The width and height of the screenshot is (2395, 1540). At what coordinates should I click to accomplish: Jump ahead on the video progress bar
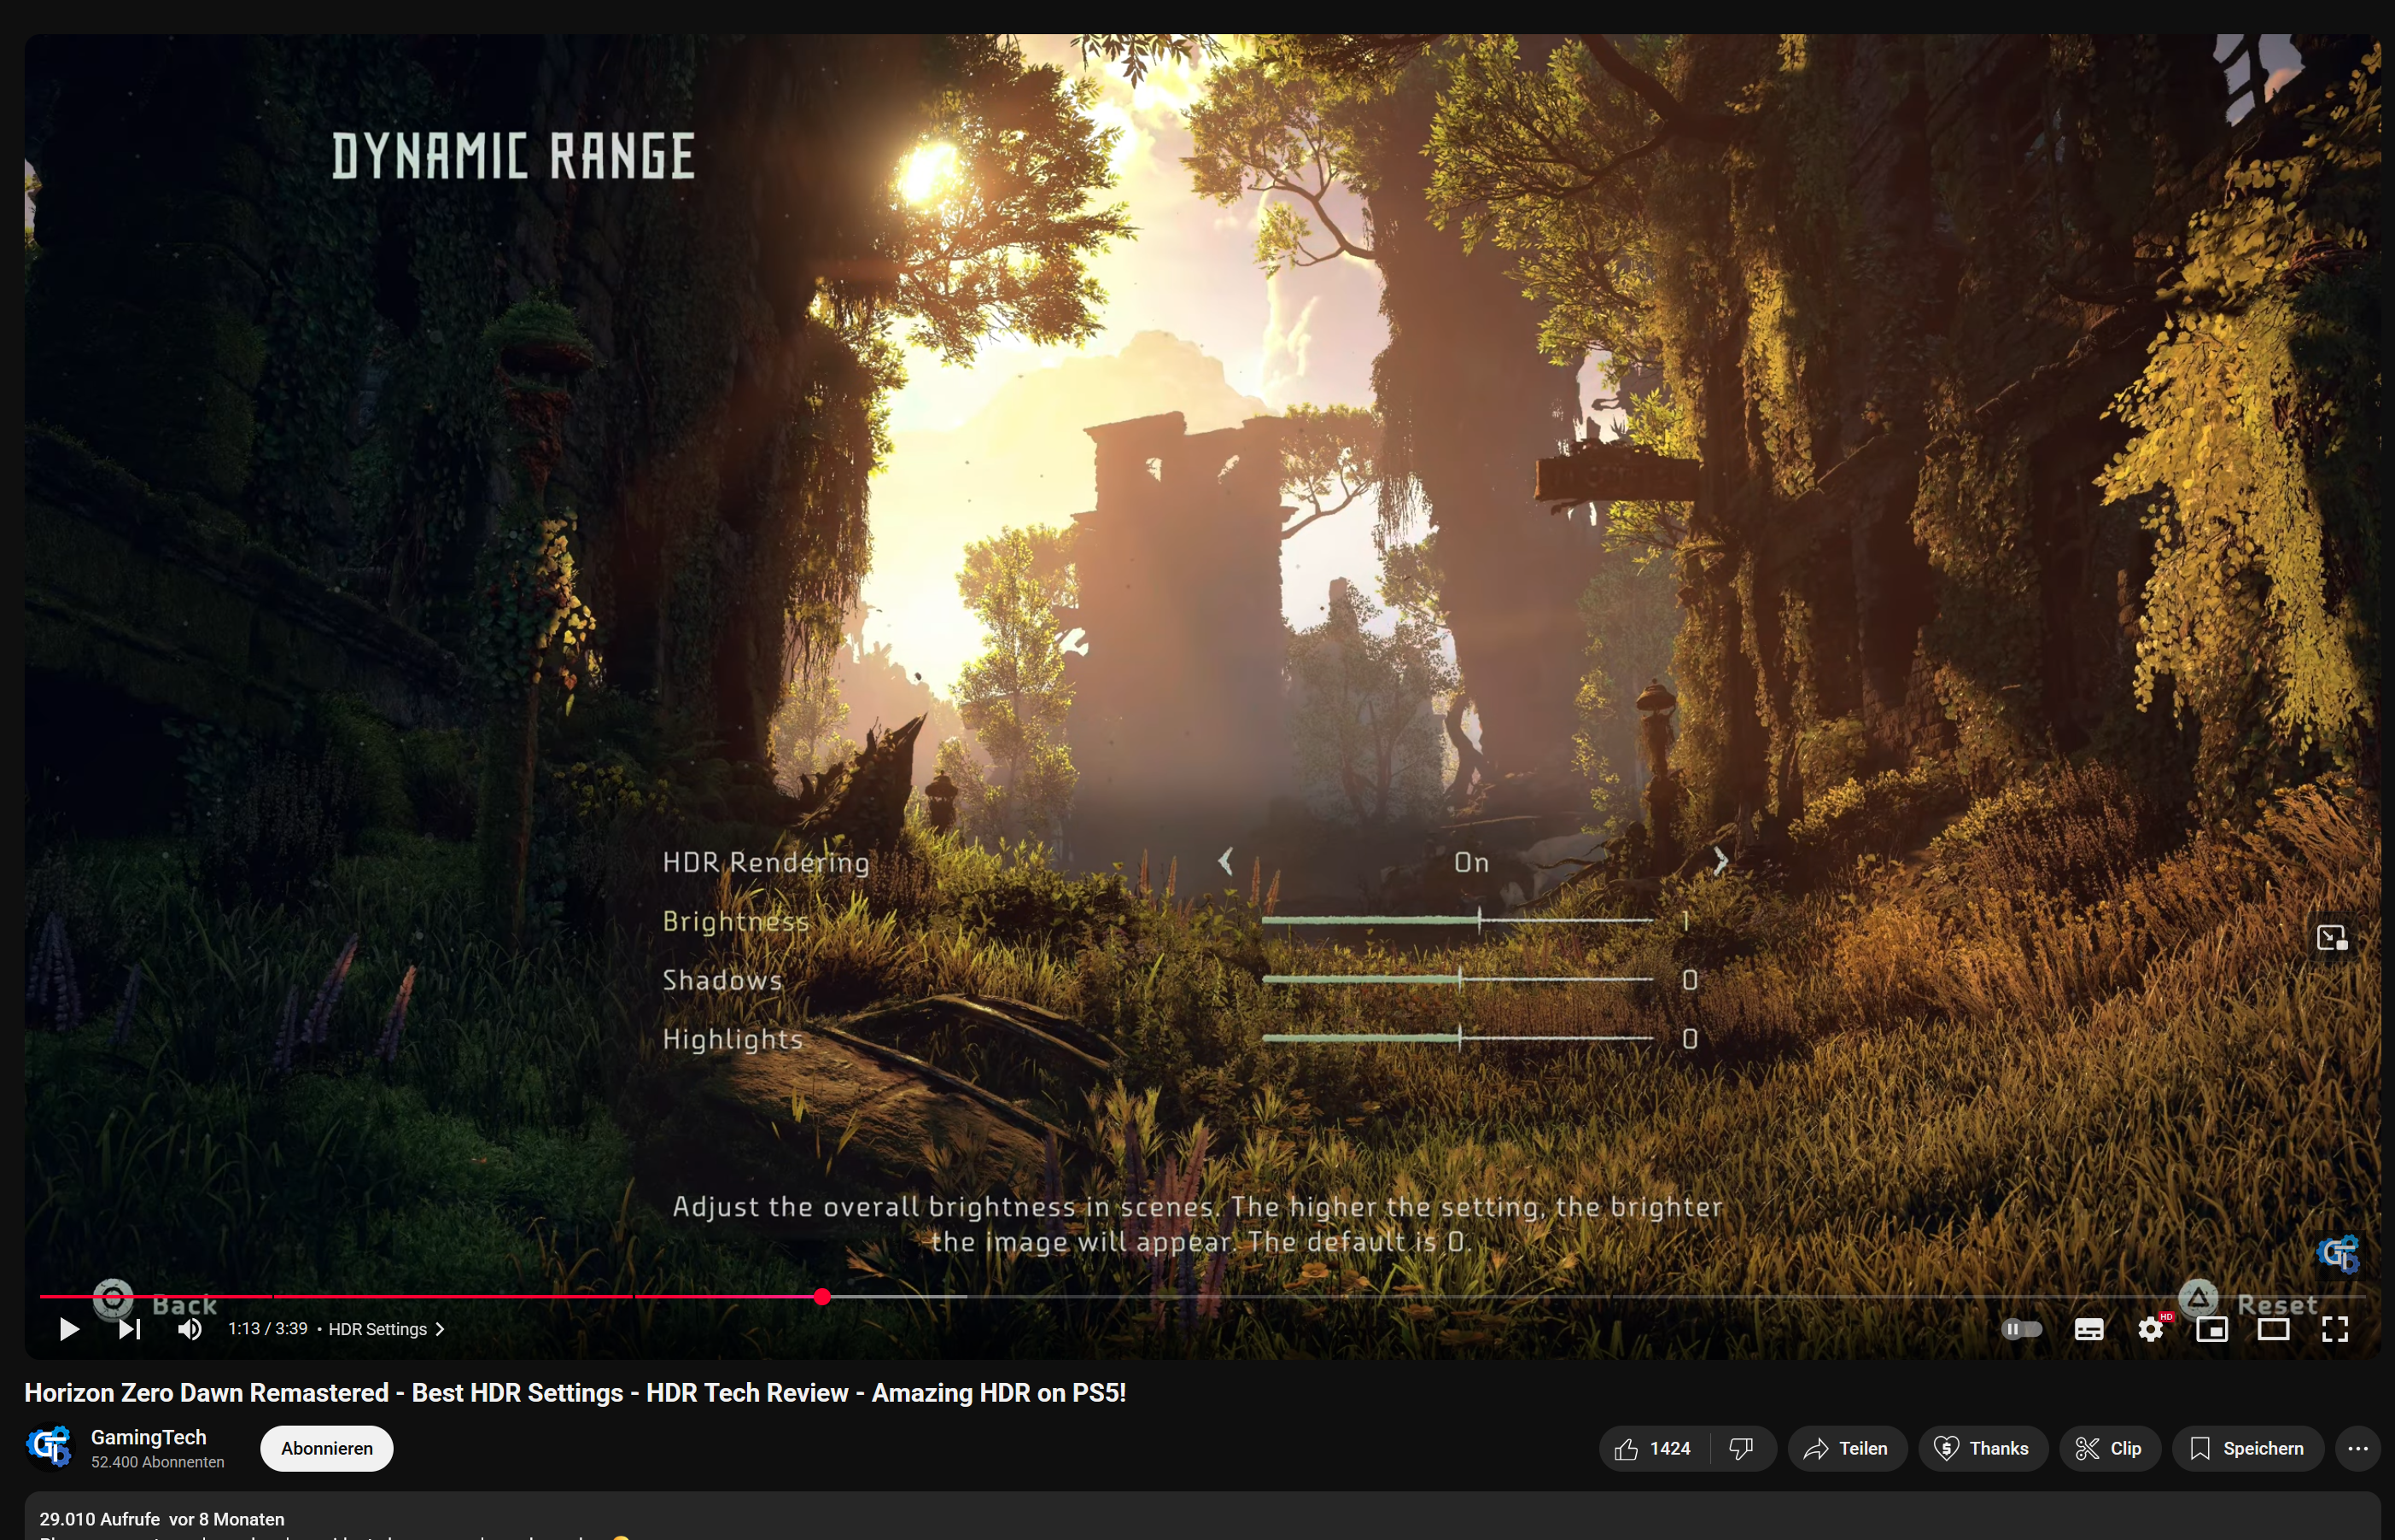coord(1400,1295)
